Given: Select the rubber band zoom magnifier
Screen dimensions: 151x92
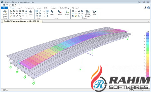Looking at the screenshot, I should 11,11.
